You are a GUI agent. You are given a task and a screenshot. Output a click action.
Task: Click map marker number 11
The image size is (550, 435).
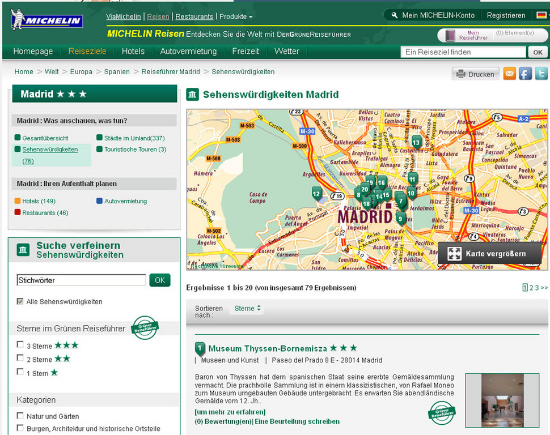pyautogui.click(x=412, y=179)
